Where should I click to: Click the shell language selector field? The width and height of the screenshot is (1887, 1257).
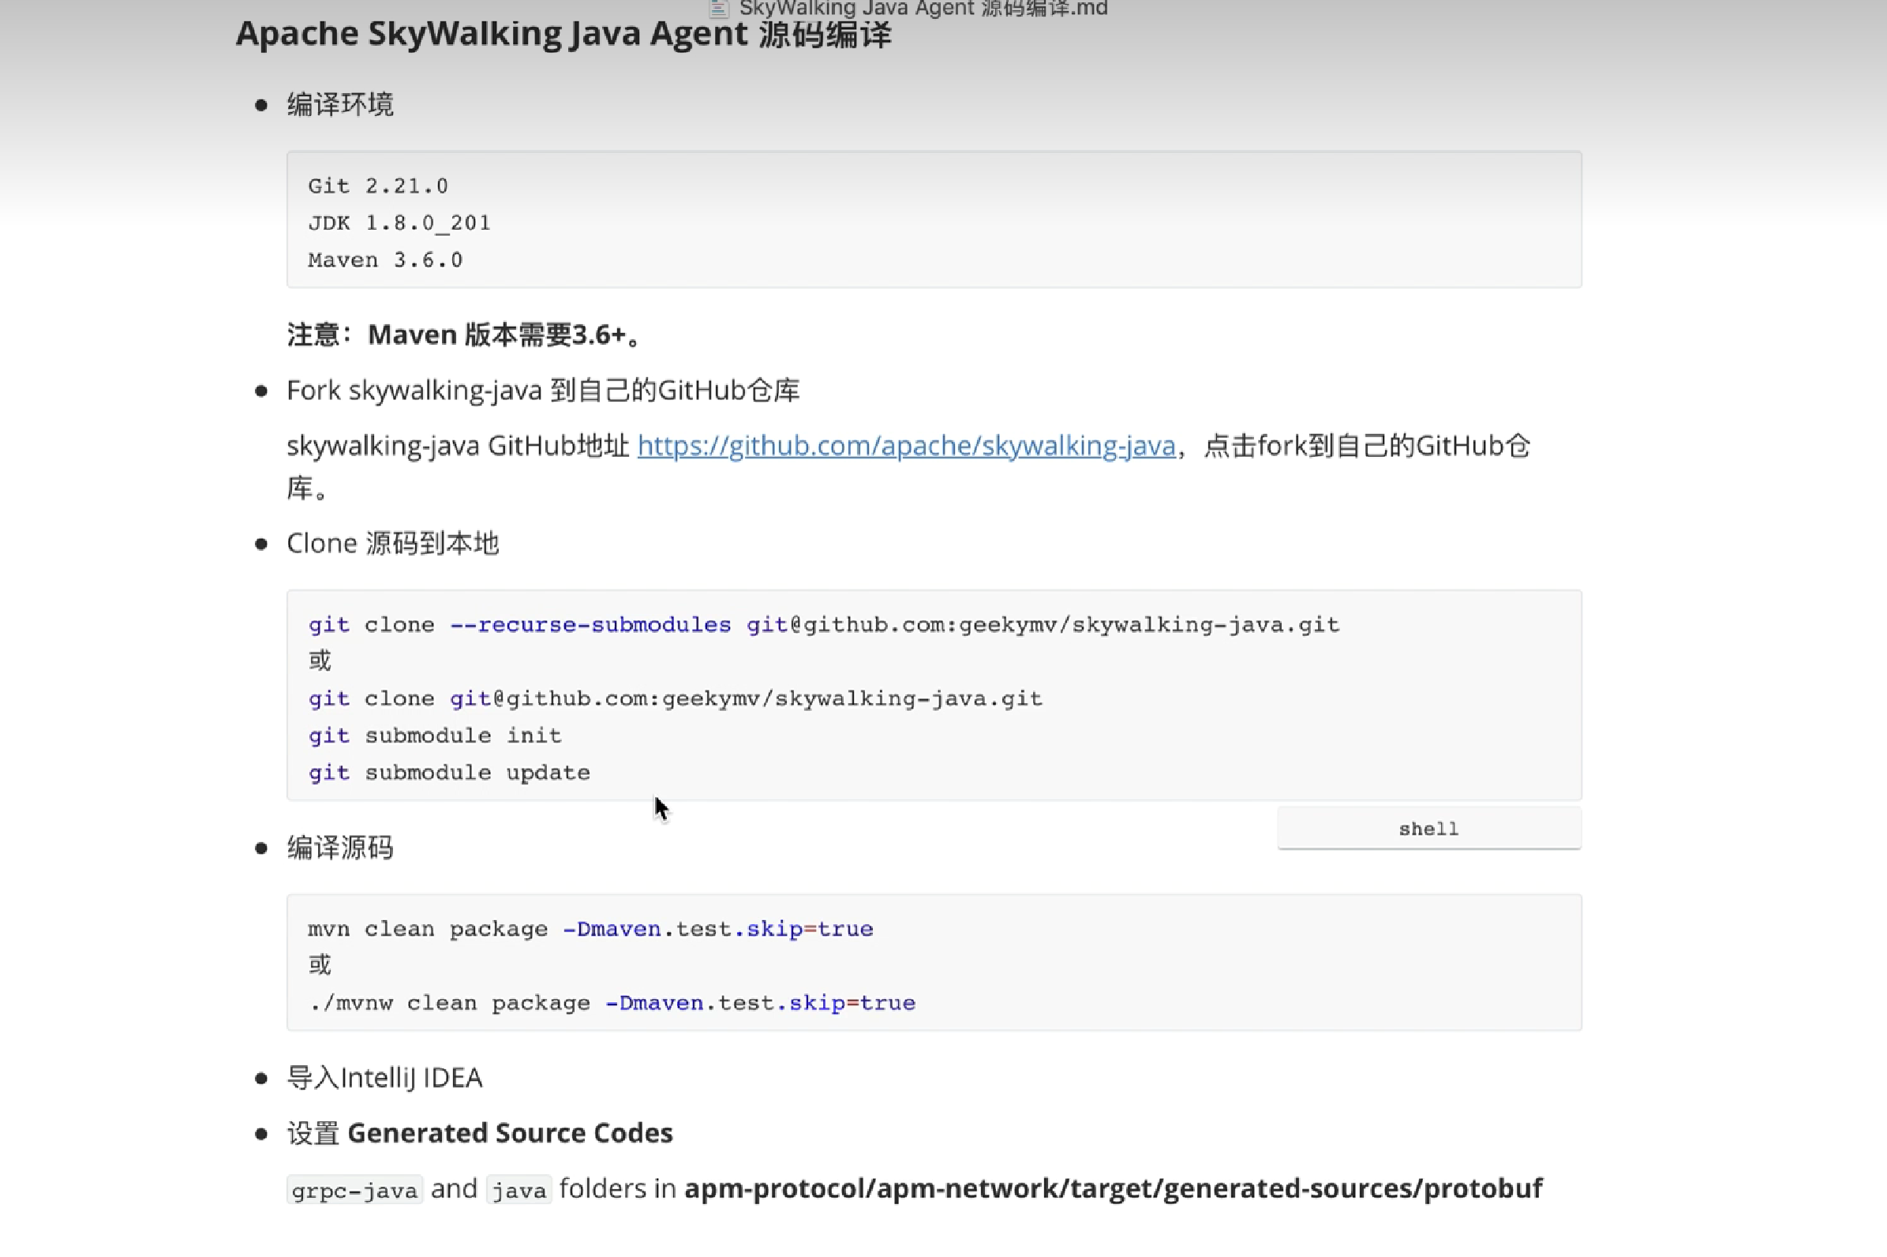1428,828
